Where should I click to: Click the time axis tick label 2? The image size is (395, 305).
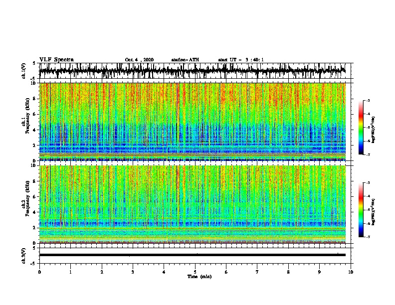click(x=102, y=272)
